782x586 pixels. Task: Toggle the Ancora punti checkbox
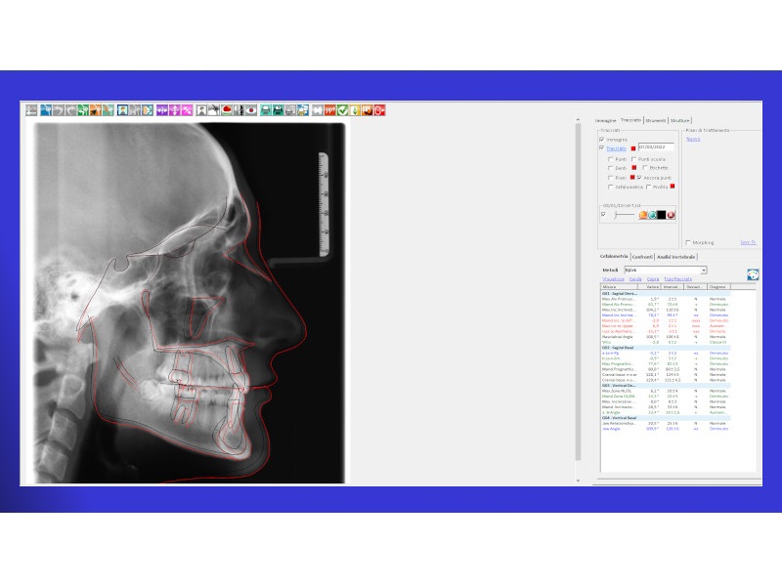point(639,178)
